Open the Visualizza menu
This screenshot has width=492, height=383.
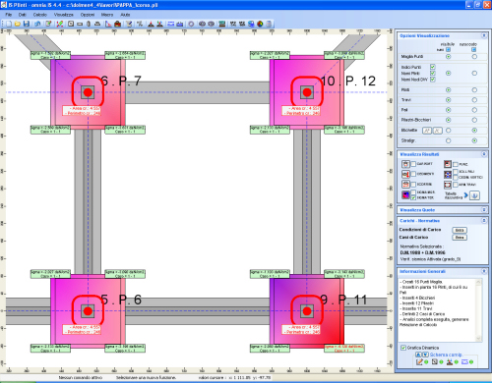(64, 15)
